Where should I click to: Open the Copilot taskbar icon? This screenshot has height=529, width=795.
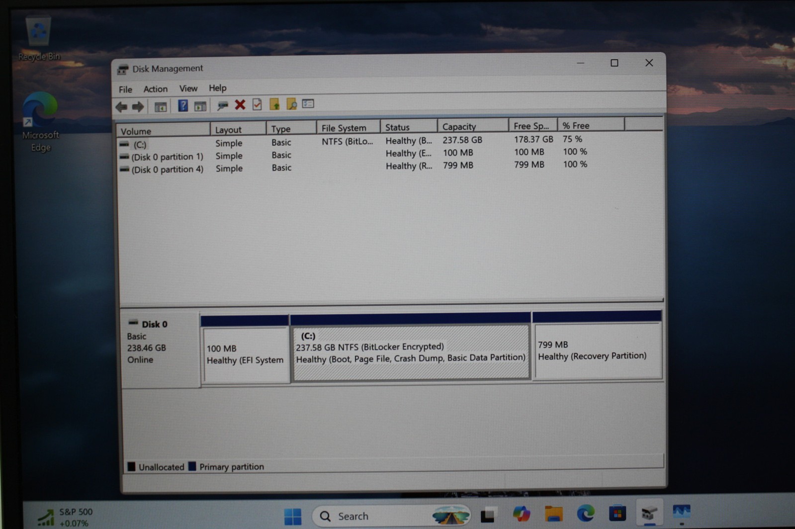point(521,514)
